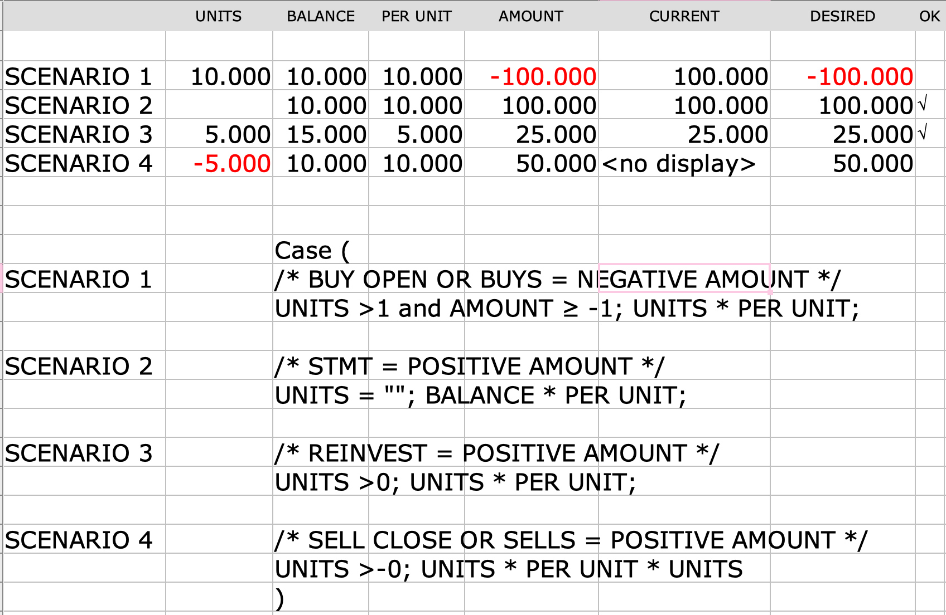
Task: Select the BALANCE column header
Action: coord(321,16)
